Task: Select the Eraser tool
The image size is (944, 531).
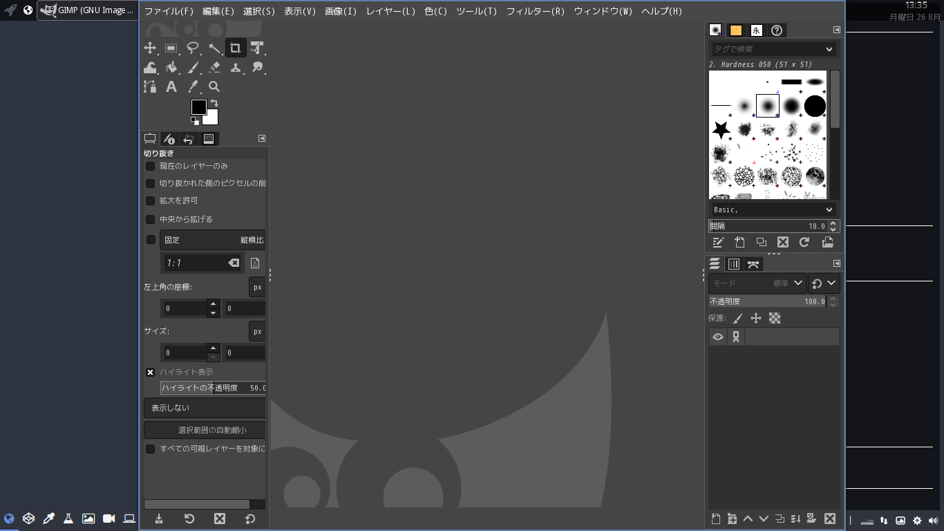Action: coord(214,67)
